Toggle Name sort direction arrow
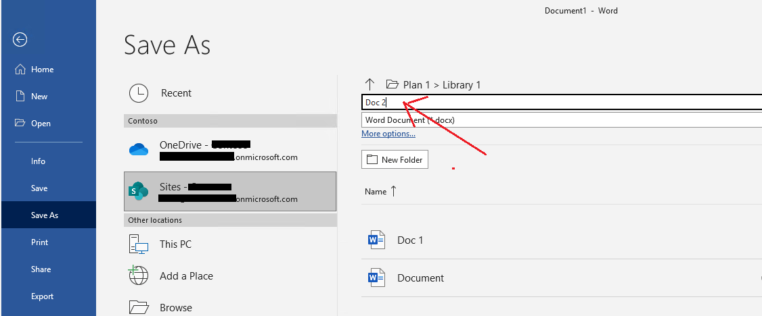The height and width of the screenshot is (316, 762). (x=394, y=192)
